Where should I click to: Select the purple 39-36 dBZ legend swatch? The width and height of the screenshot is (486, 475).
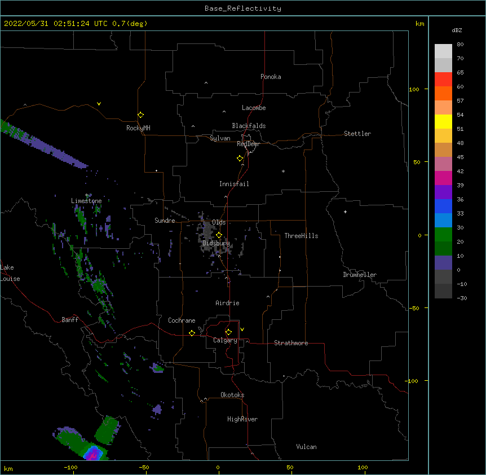tap(443, 192)
